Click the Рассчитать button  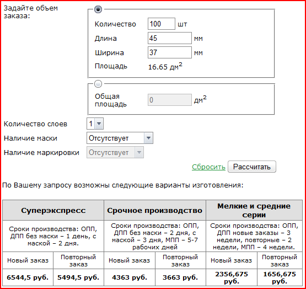(x=252, y=167)
